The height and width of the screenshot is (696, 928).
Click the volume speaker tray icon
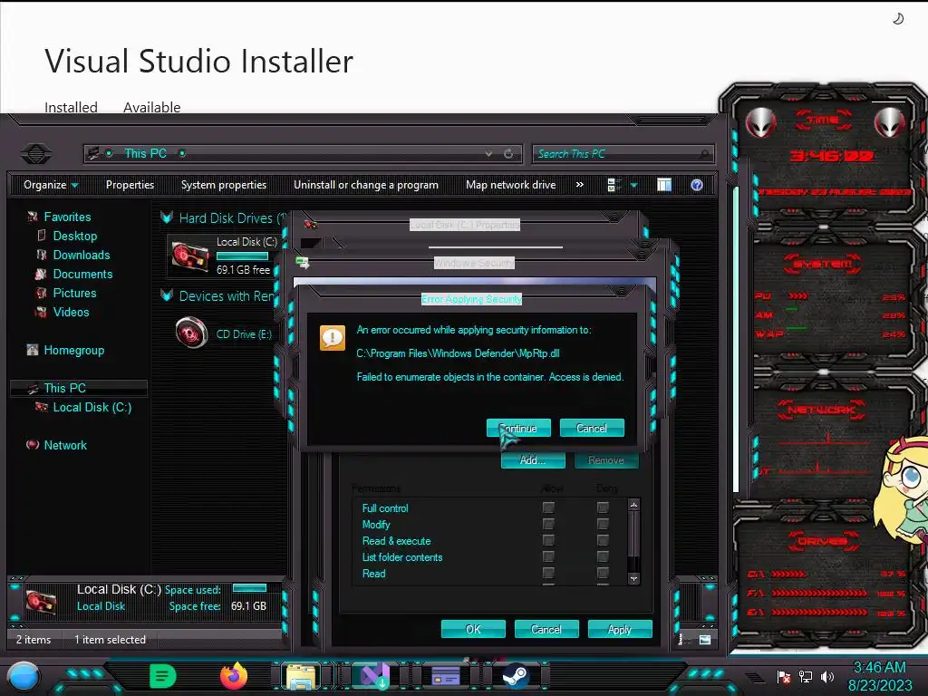(827, 677)
